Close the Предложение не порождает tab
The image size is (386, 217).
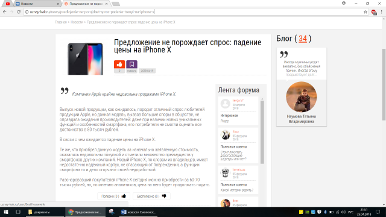click(106, 4)
